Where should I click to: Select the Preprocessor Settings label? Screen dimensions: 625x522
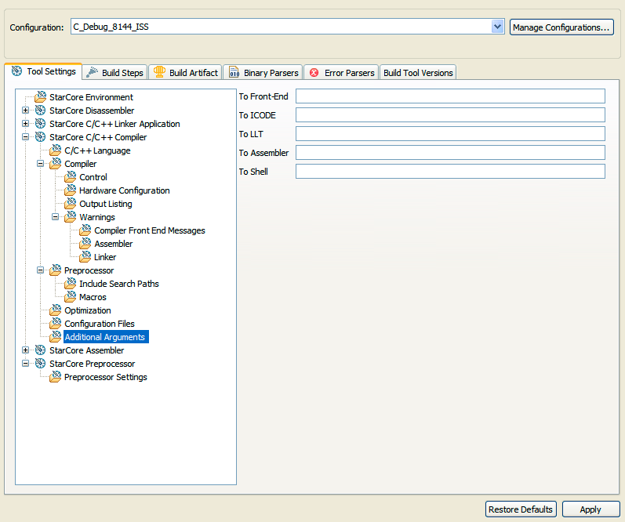pos(106,377)
